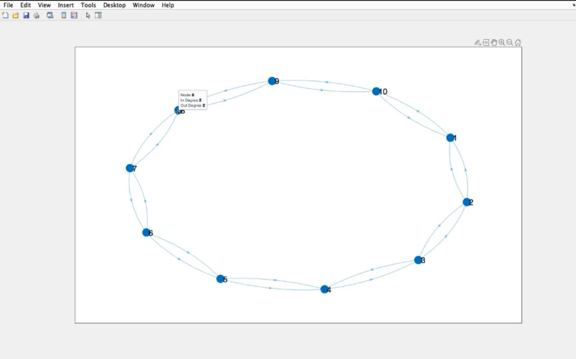Viewport: 576px width, 359px height.
Task: Save the figure with the floppy disk icon
Action: (26, 16)
